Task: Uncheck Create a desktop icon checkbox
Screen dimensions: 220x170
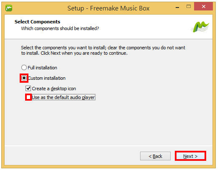Action: 28,89
